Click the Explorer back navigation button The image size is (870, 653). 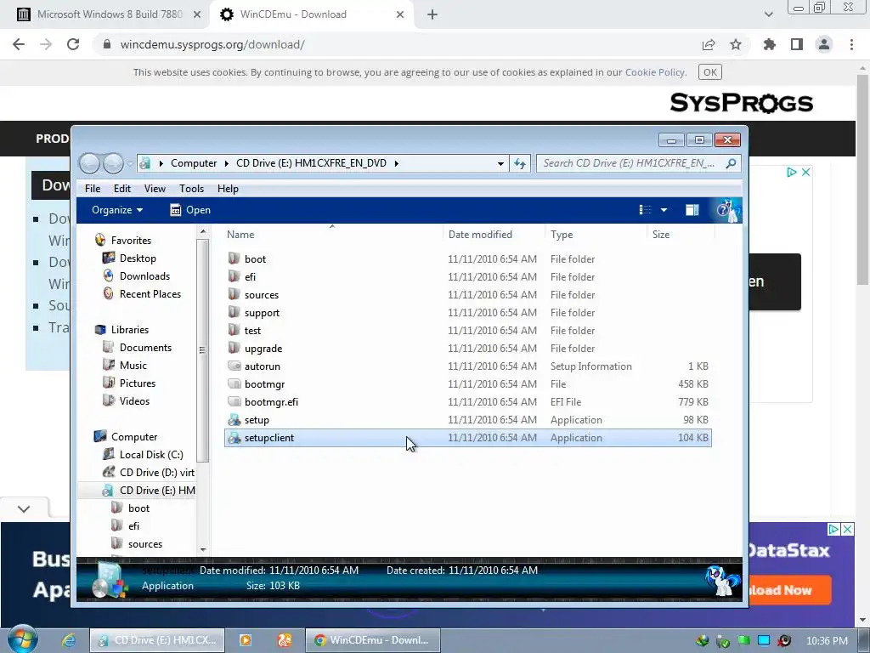click(x=89, y=163)
